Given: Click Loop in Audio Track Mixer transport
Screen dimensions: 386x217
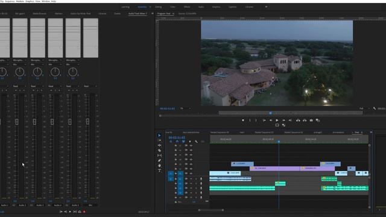Looking at the screenshot, I should [80, 212].
